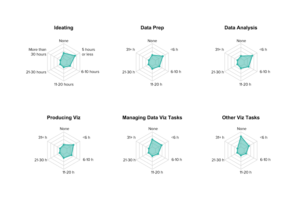Click the None data point in Managing Data Viz Tasks

[x=152, y=140]
